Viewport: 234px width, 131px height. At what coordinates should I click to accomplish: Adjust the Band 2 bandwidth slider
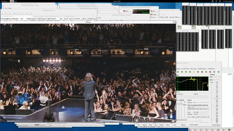click(x=81, y=123)
